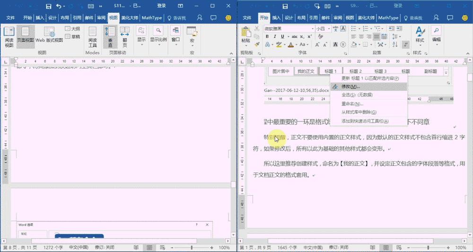Screen dimensions: 473x252
Task: Click 告诉我 search box in the S9 window
Action: click(x=413, y=18)
